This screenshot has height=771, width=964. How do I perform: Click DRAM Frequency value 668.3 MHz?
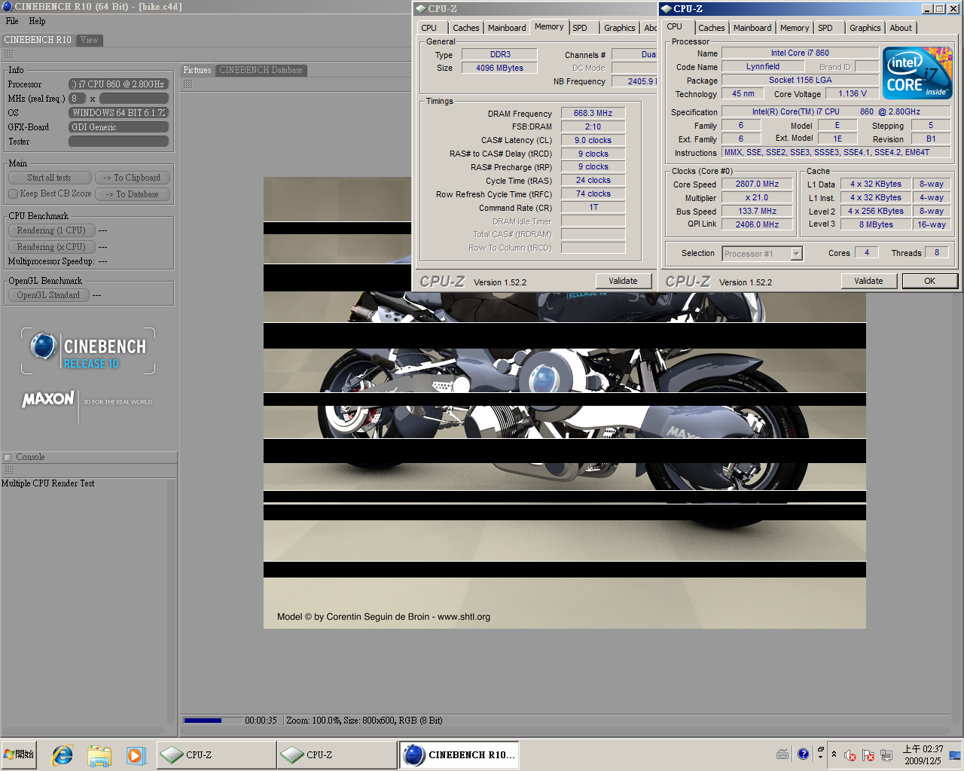click(593, 113)
